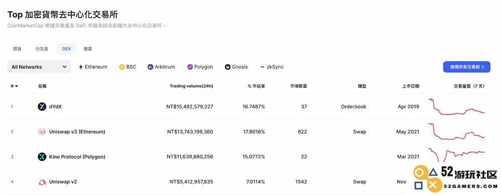Viewport: 502px width, 195px height.
Task: Click market share value 7.0114%
Action: pos(255,182)
